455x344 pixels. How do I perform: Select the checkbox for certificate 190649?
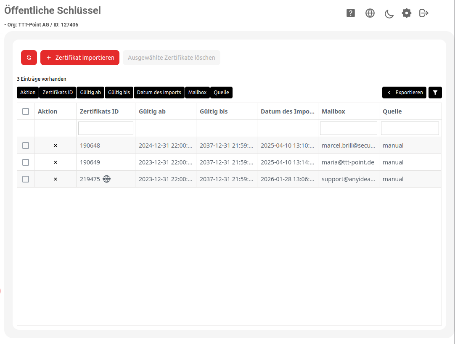tap(26, 162)
